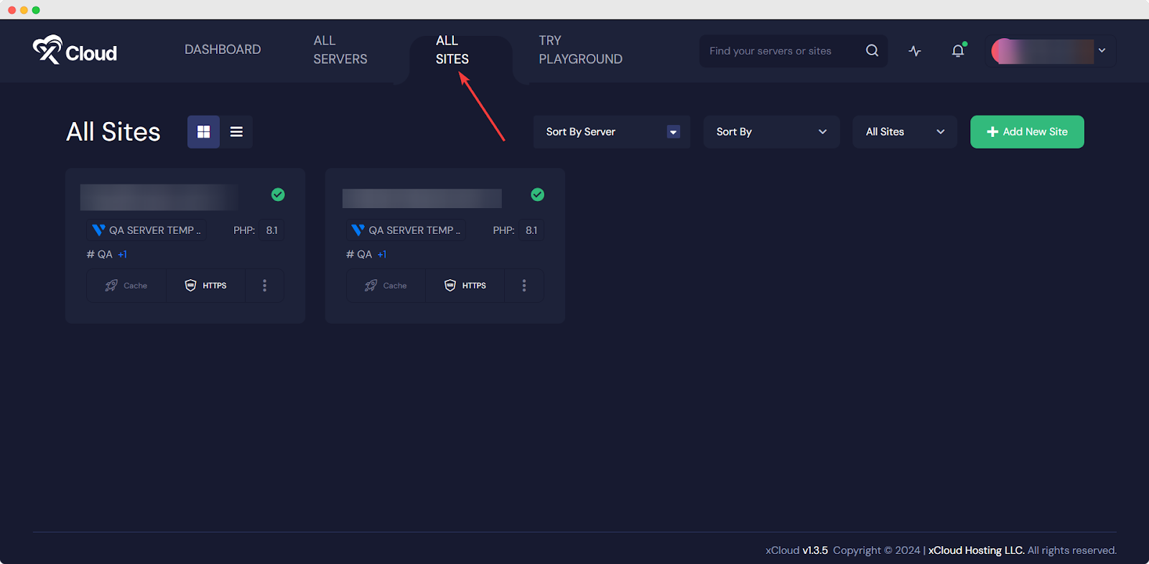Click the xCloud logo in header
The height and width of the screenshot is (564, 1149).
pyautogui.click(x=75, y=50)
